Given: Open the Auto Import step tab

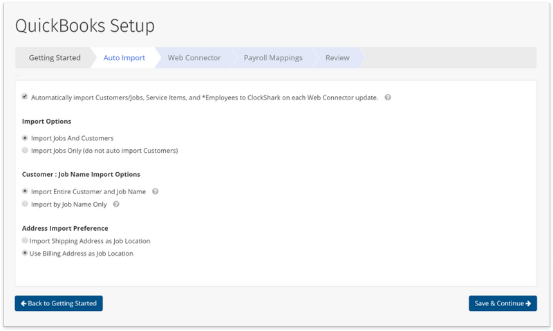Looking at the screenshot, I should [124, 57].
